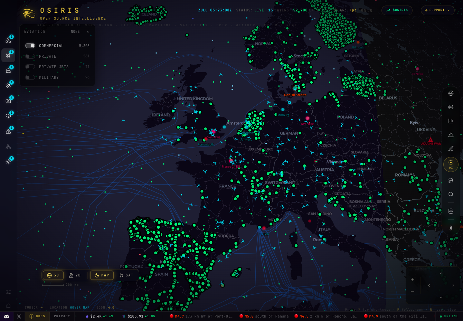Pan the map right with the chevron
463x321 pixels.
[453, 285]
